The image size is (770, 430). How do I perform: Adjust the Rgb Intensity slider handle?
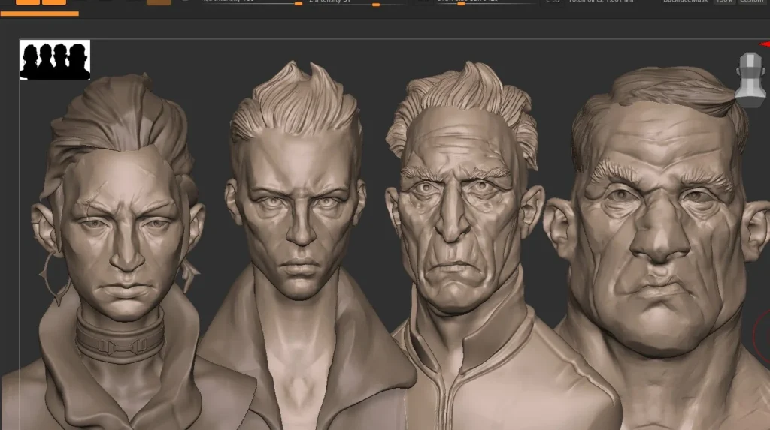(x=298, y=4)
